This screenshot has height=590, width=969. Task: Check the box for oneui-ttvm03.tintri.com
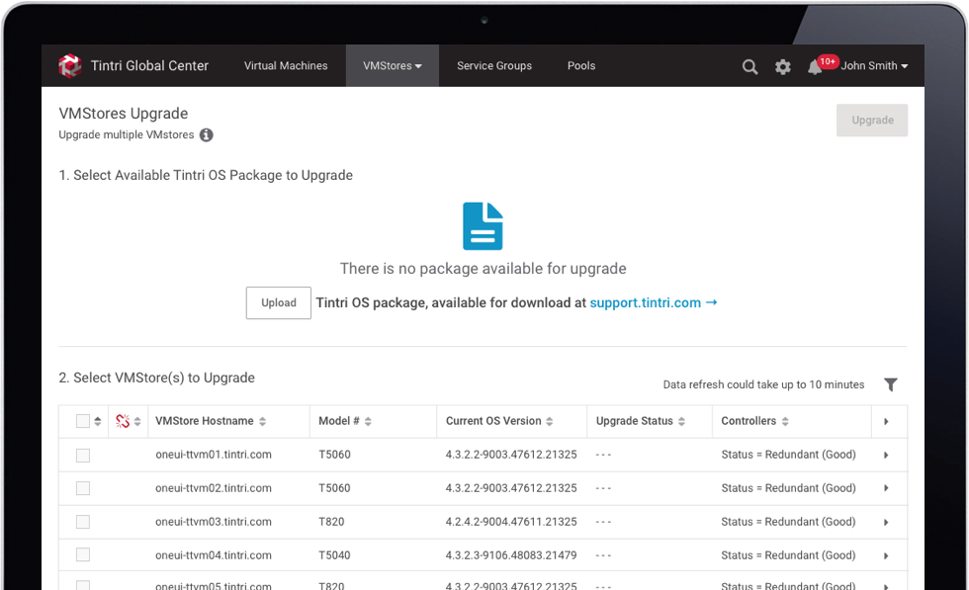tap(83, 522)
